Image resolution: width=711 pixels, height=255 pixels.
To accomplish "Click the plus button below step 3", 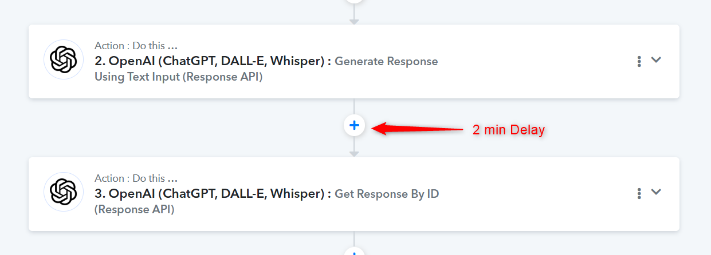I will coord(354,252).
